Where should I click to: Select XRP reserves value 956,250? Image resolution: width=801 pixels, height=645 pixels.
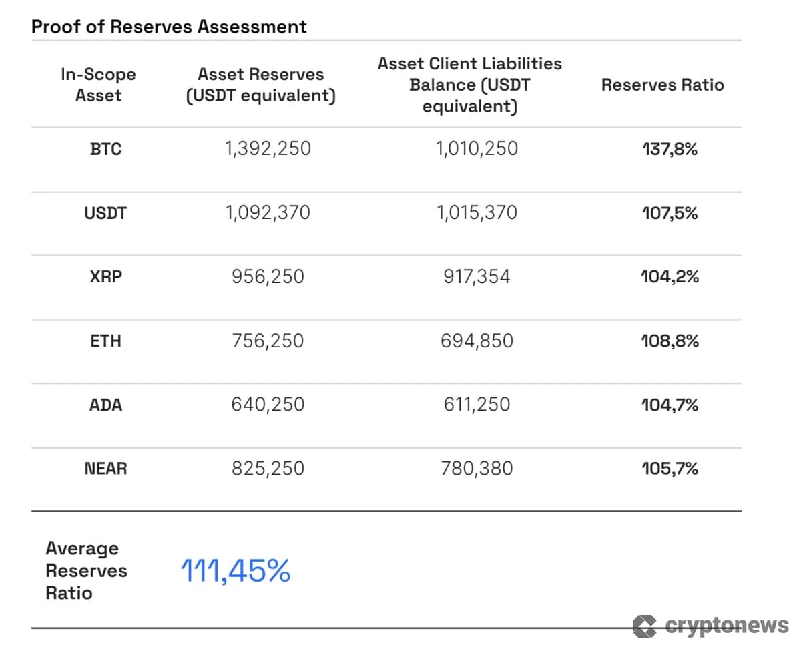(268, 277)
